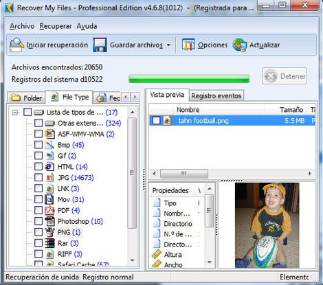Click the Gif file type icon
The height and width of the screenshot is (285, 323).
[49, 156]
